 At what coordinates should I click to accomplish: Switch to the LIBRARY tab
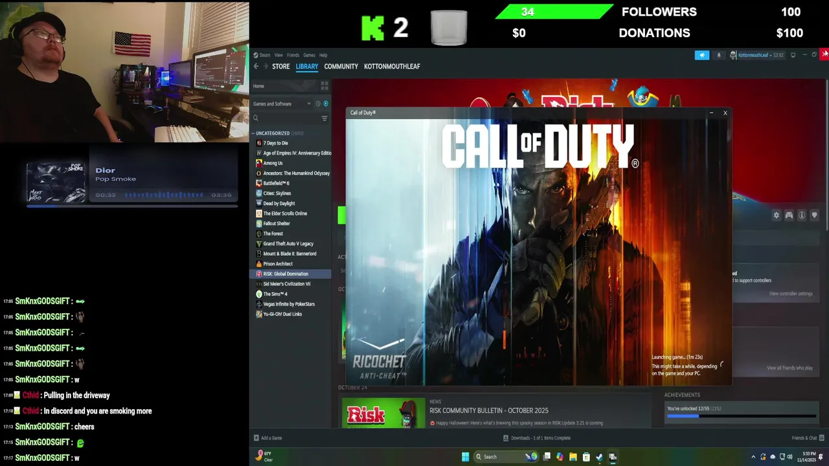(x=307, y=66)
